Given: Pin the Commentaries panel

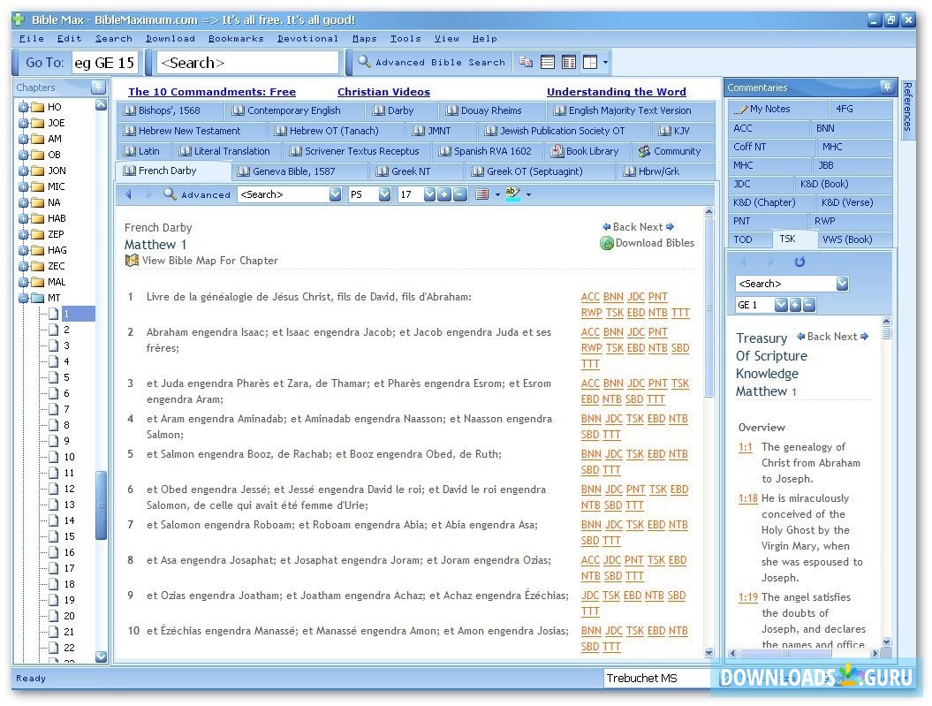Looking at the screenshot, I should (888, 87).
